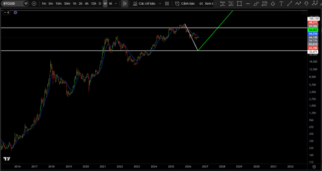Switch to the 1m timeframe
This screenshot has height=171, width=322.
pyautogui.click(x=44, y=3)
